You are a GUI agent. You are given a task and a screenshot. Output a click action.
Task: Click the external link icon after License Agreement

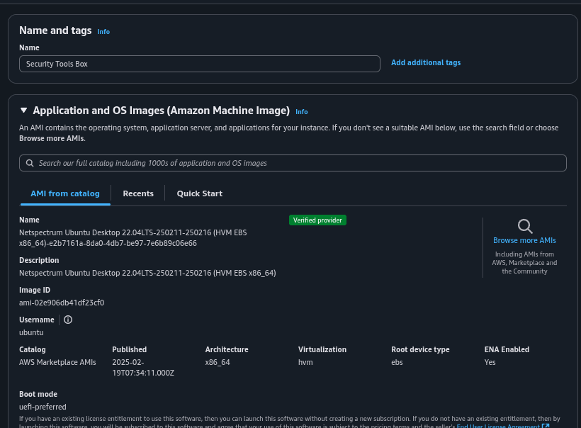point(546,426)
